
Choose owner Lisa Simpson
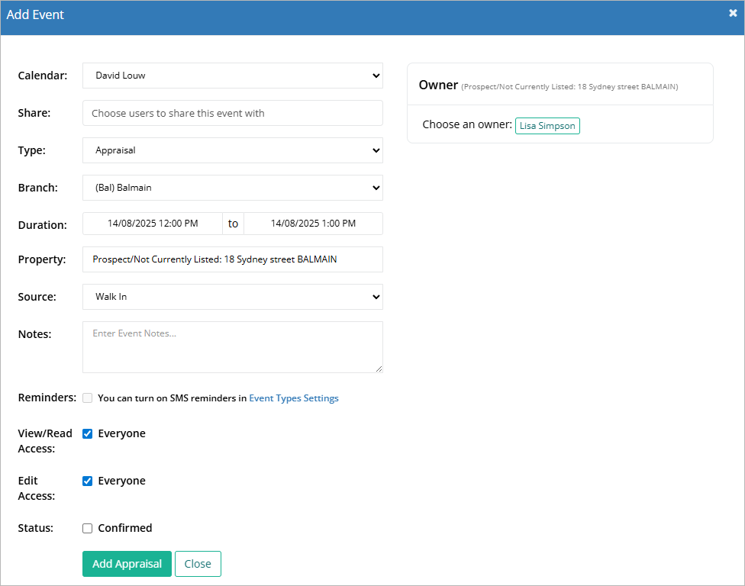(x=547, y=126)
